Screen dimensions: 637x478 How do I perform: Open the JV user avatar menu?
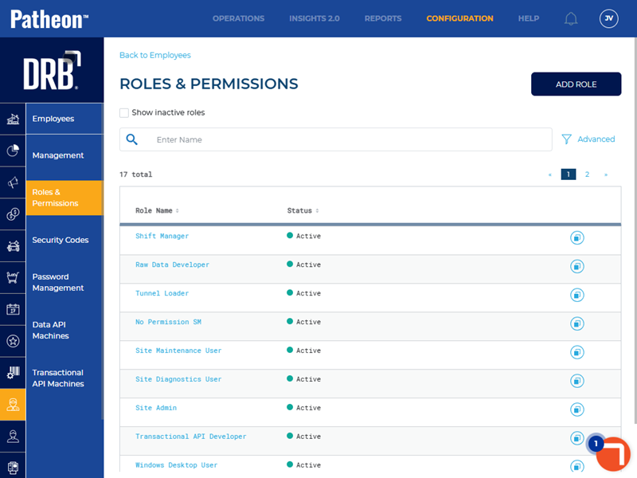click(x=608, y=18)
